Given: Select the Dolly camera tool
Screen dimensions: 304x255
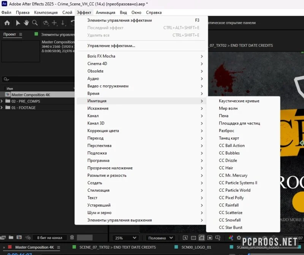Looking at the screenshot, I should pos(63,23).
